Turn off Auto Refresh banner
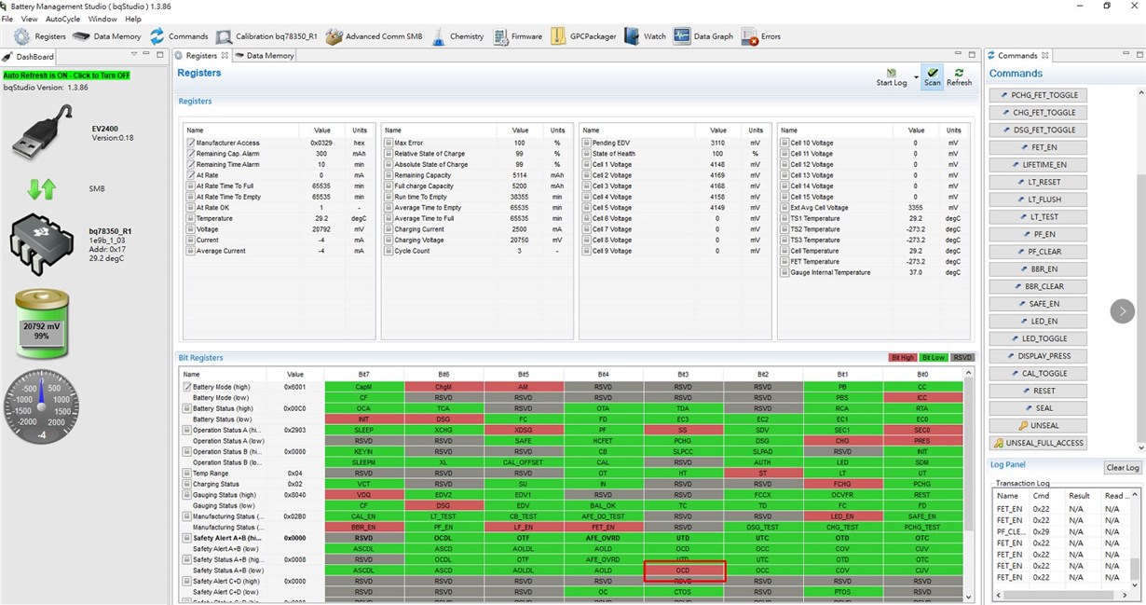The width and height of the screenshot is (1146, 605). 66,76
